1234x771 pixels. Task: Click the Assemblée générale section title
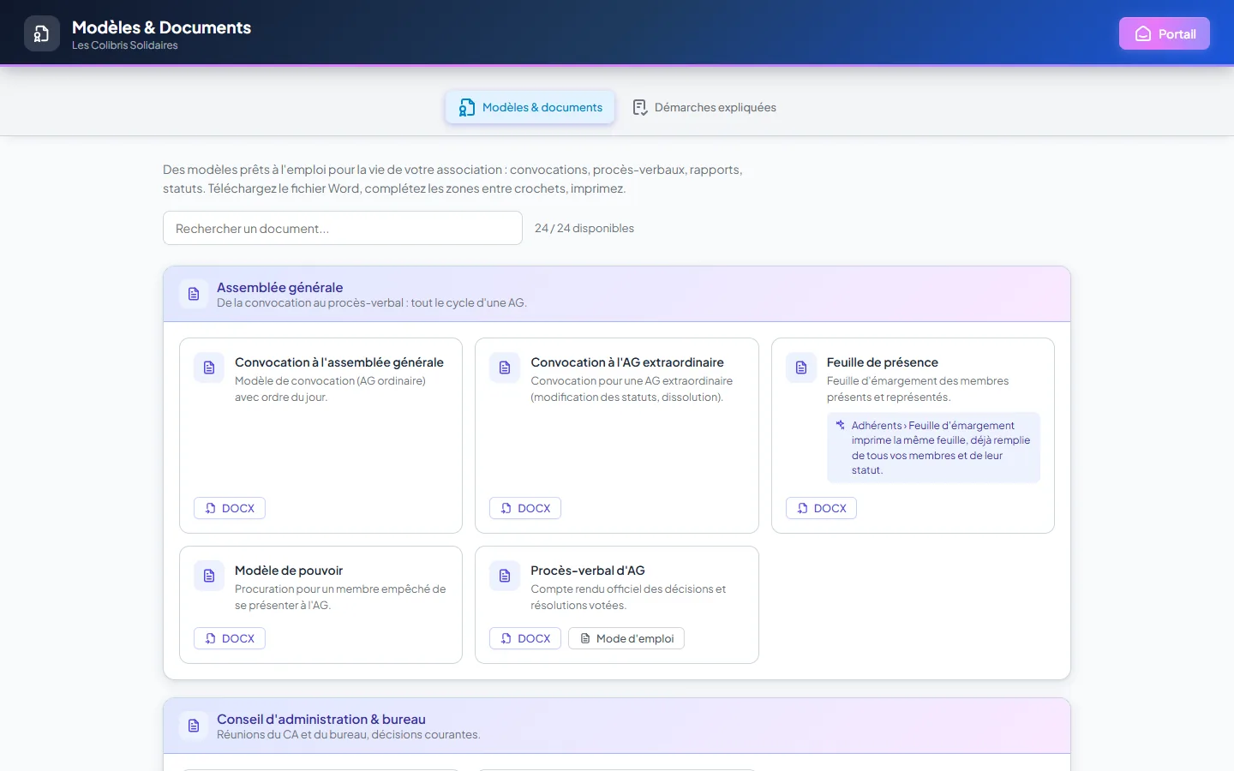tap(279, 287)
